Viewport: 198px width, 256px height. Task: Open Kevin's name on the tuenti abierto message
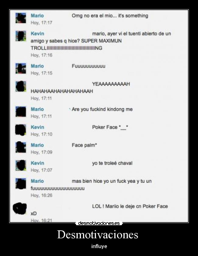37,34
